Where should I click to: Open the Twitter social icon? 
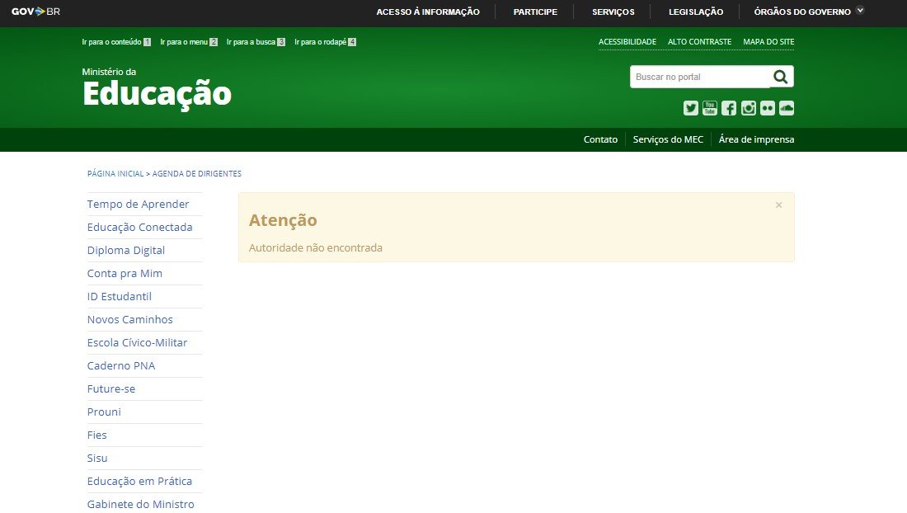pyautogui.click(x=691, y=108)
